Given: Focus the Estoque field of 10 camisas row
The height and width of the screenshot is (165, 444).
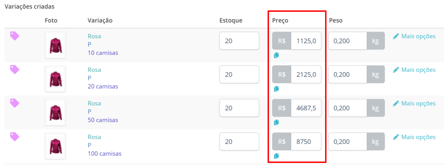Looking at the screenshot, I should (x=239, y=41).
